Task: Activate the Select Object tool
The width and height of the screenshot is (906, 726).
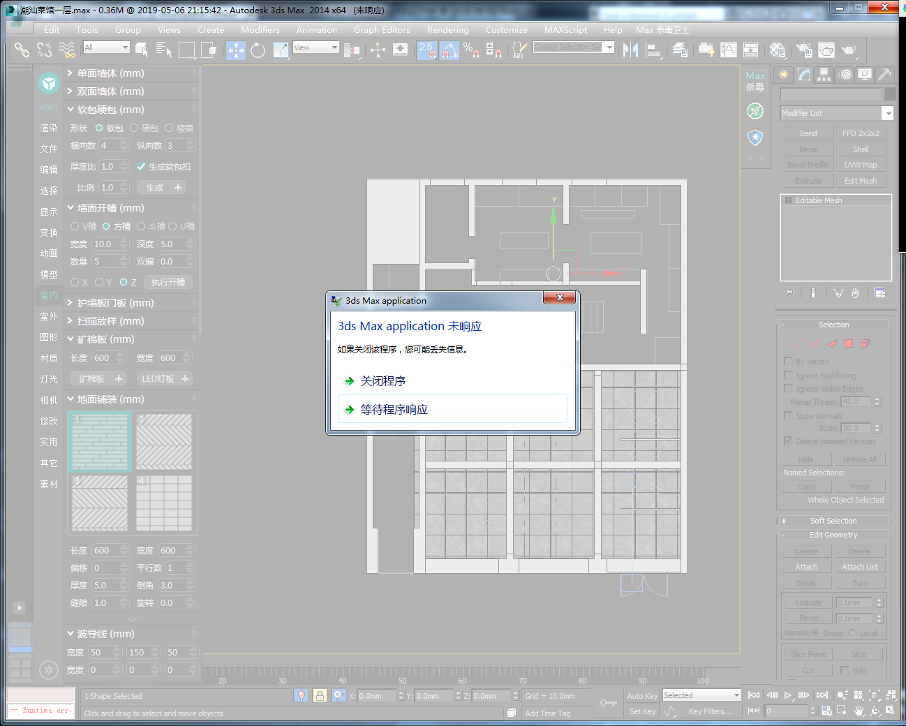Action: coord(142,50)
